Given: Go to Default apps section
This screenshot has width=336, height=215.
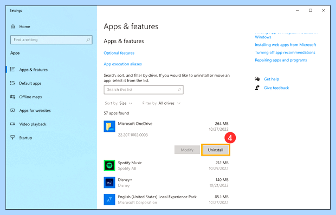Looking at the screenshot, I should (30, 83).
